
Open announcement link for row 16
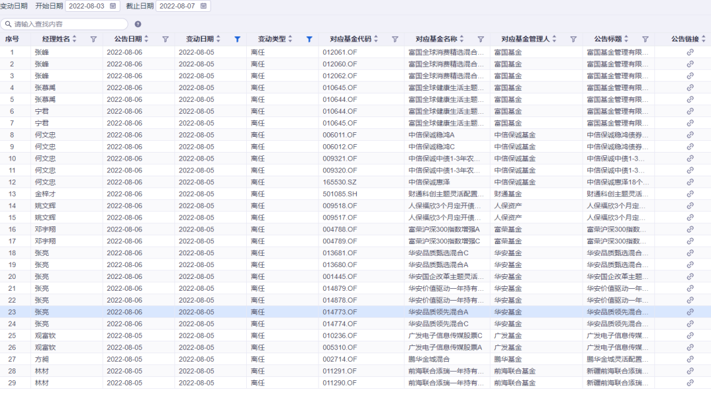pos(690,230)
